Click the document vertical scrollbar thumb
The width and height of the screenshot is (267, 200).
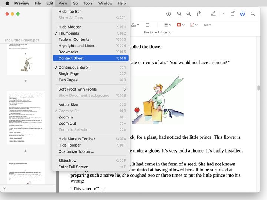[258, 88]
